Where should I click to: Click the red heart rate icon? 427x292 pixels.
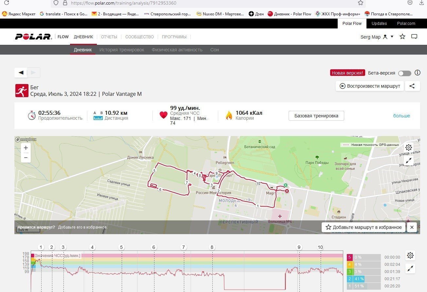pyautogui.click(x=163, y=115)
